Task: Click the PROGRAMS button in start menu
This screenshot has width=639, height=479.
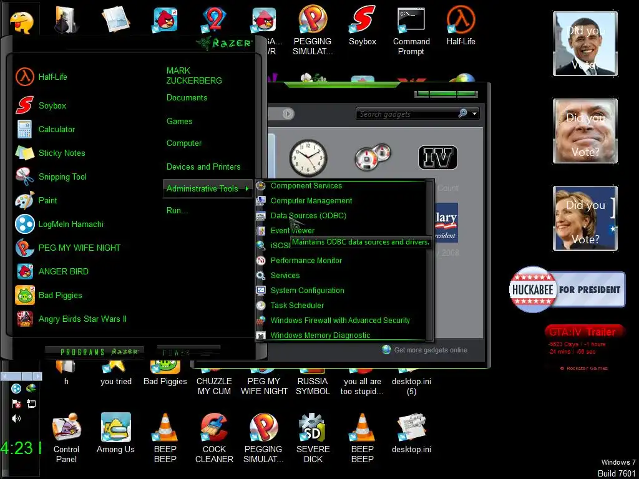Action: click(95, 352)
